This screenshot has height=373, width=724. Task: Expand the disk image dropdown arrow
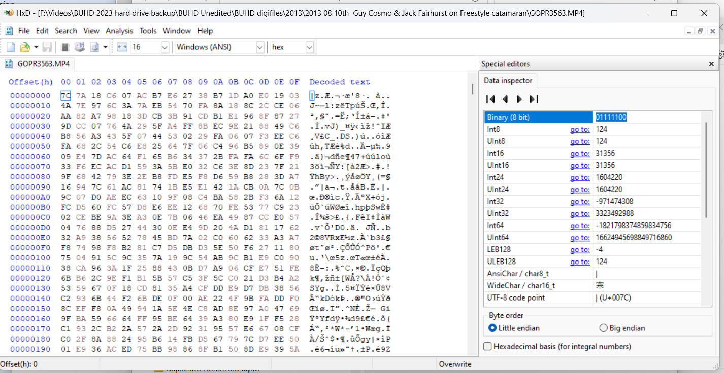tap(105, 47)
